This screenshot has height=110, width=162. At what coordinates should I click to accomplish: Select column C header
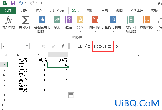coord(58,55)
